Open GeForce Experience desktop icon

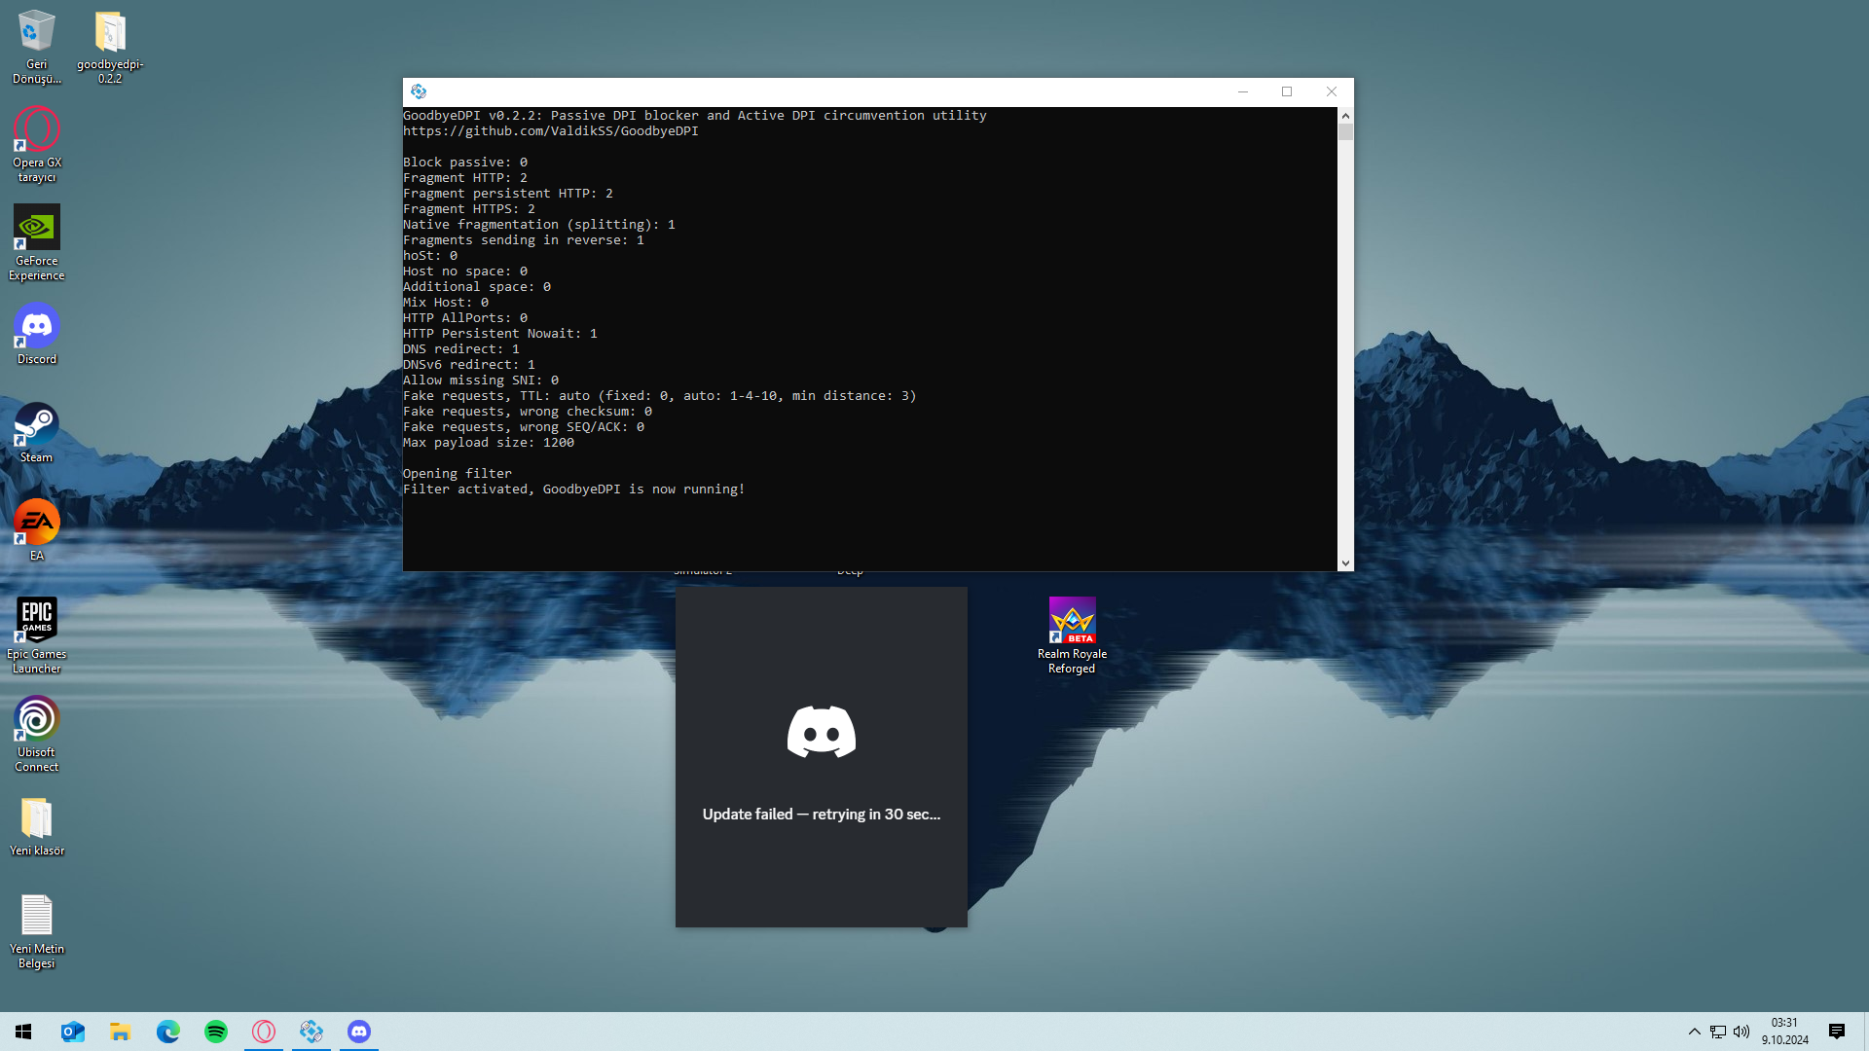click(x=37, y=230)
